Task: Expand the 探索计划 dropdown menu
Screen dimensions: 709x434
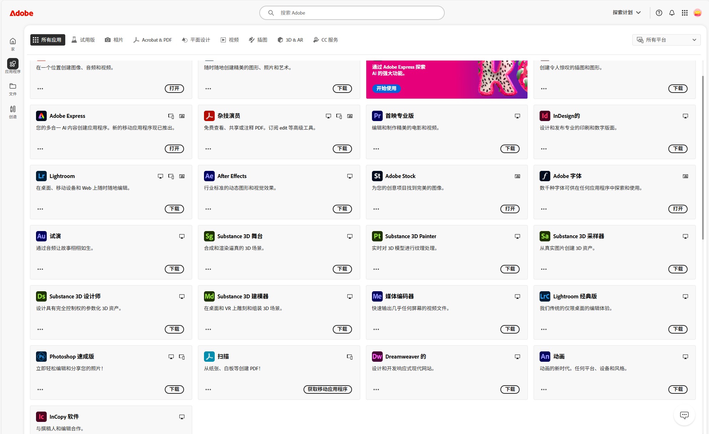Action: point(627,12)
